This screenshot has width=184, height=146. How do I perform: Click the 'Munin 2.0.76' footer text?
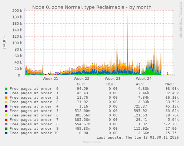(x=92, y=142)
